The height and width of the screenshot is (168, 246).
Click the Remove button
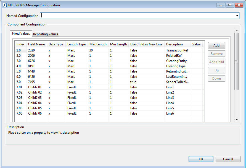pyautogui.click(x=216, y=54)
